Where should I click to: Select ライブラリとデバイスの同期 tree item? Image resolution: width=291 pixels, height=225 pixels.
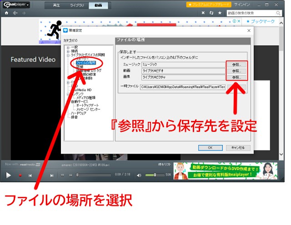pos(88,55)
